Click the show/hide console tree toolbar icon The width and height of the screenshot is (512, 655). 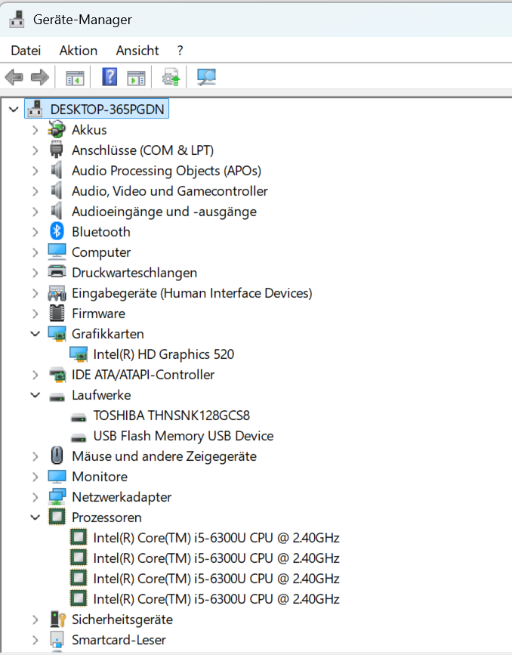point(75,78)
